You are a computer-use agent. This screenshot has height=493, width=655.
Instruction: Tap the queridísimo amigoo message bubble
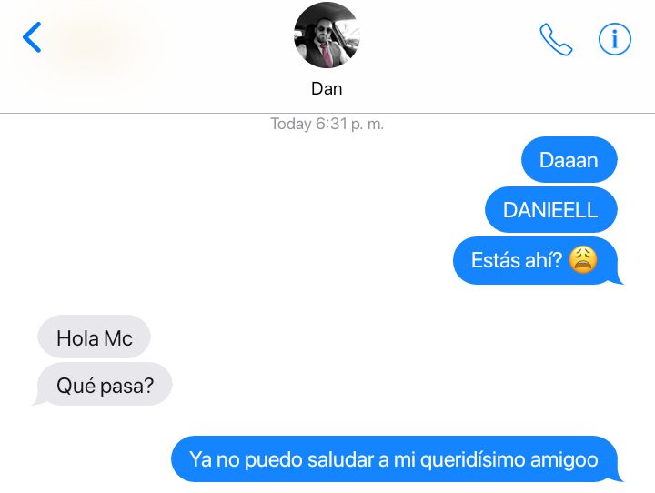397,458
